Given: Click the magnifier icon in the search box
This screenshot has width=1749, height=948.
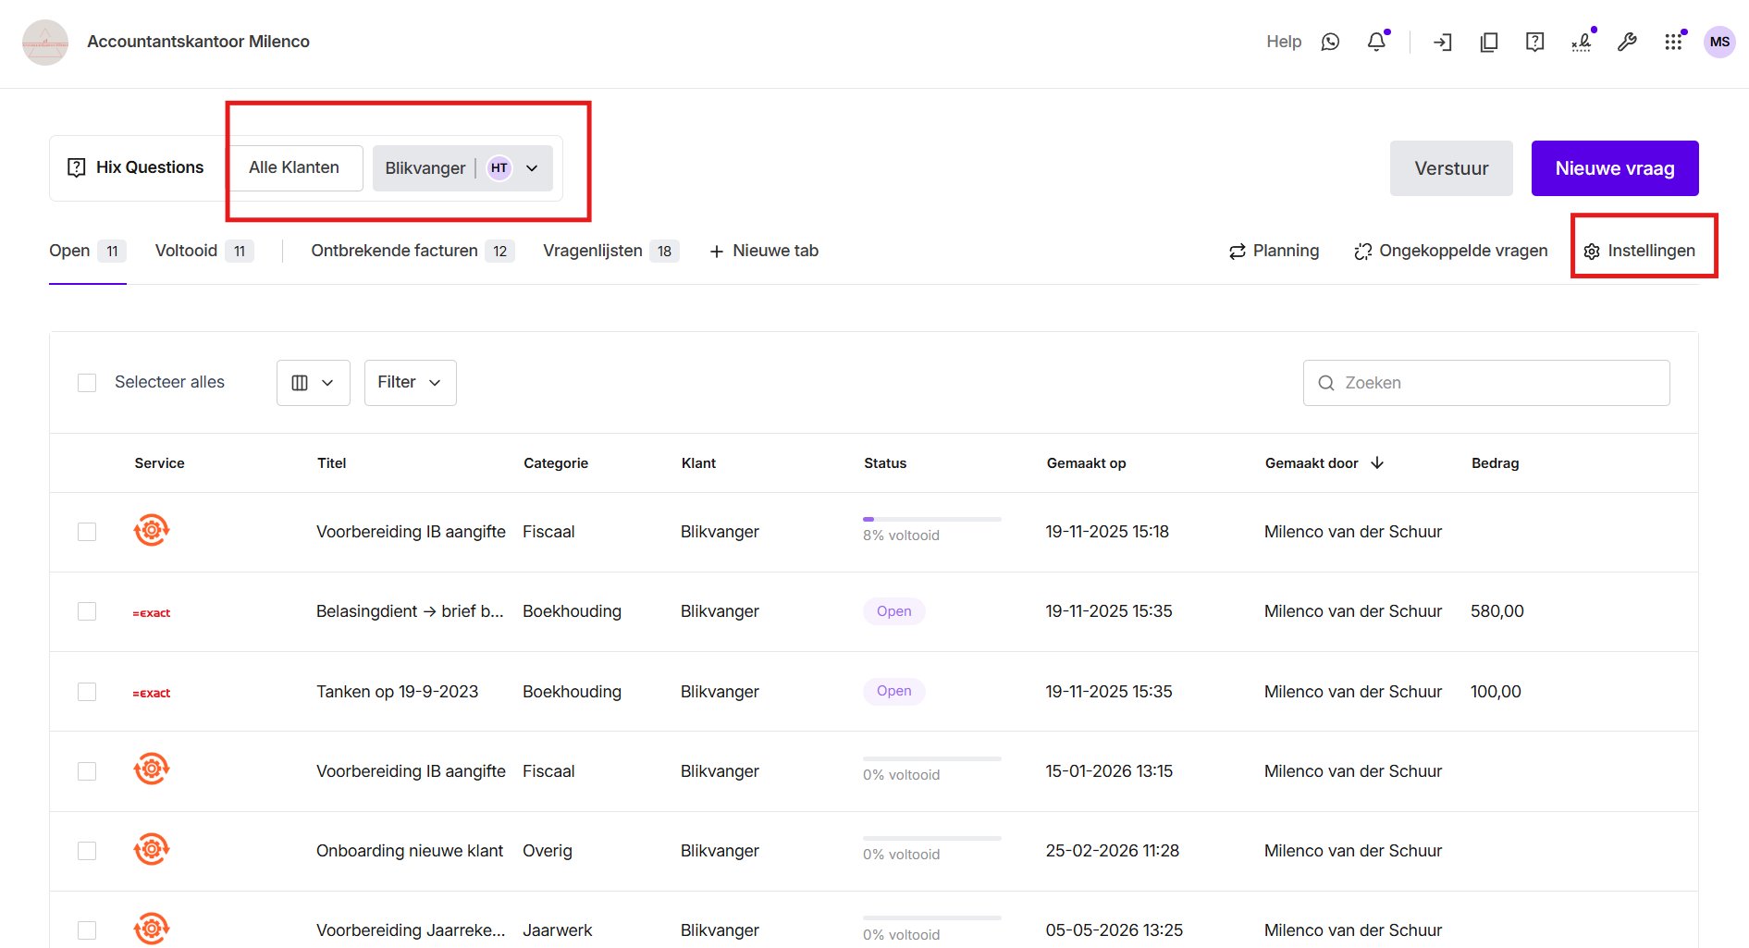Looking at the screenshot, I should (1326, 383).
